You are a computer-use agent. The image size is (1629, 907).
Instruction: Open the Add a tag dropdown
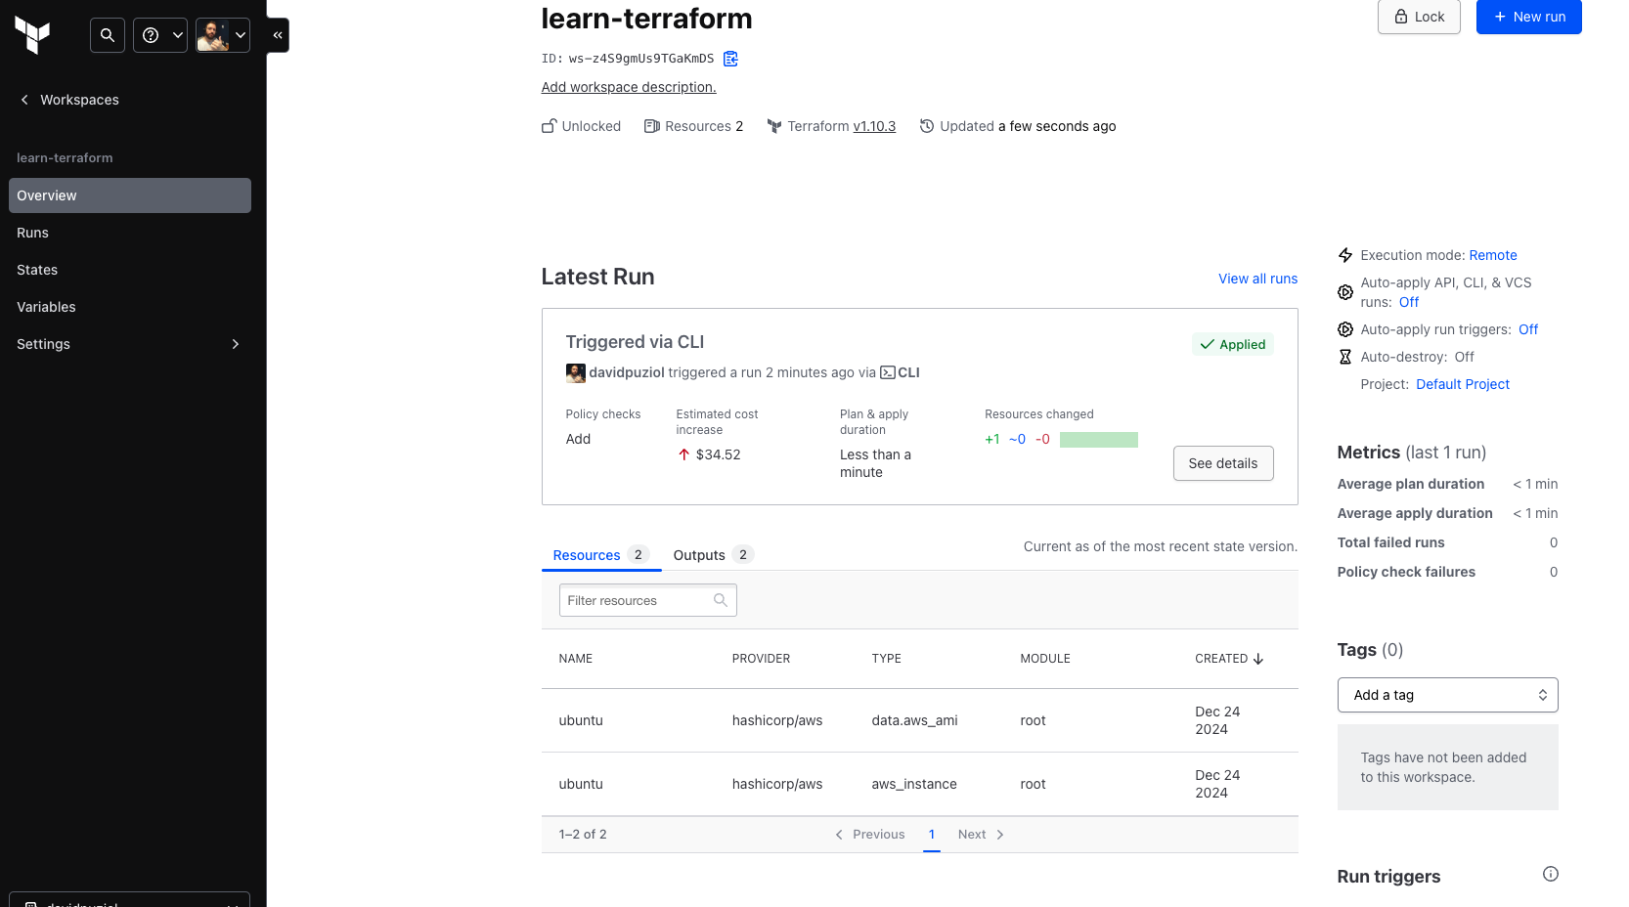1447,695
